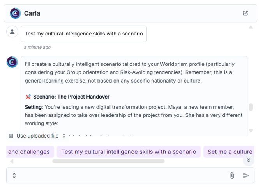Click into the message input field
This screenshot has width=261, height=187.
point(121,175)
